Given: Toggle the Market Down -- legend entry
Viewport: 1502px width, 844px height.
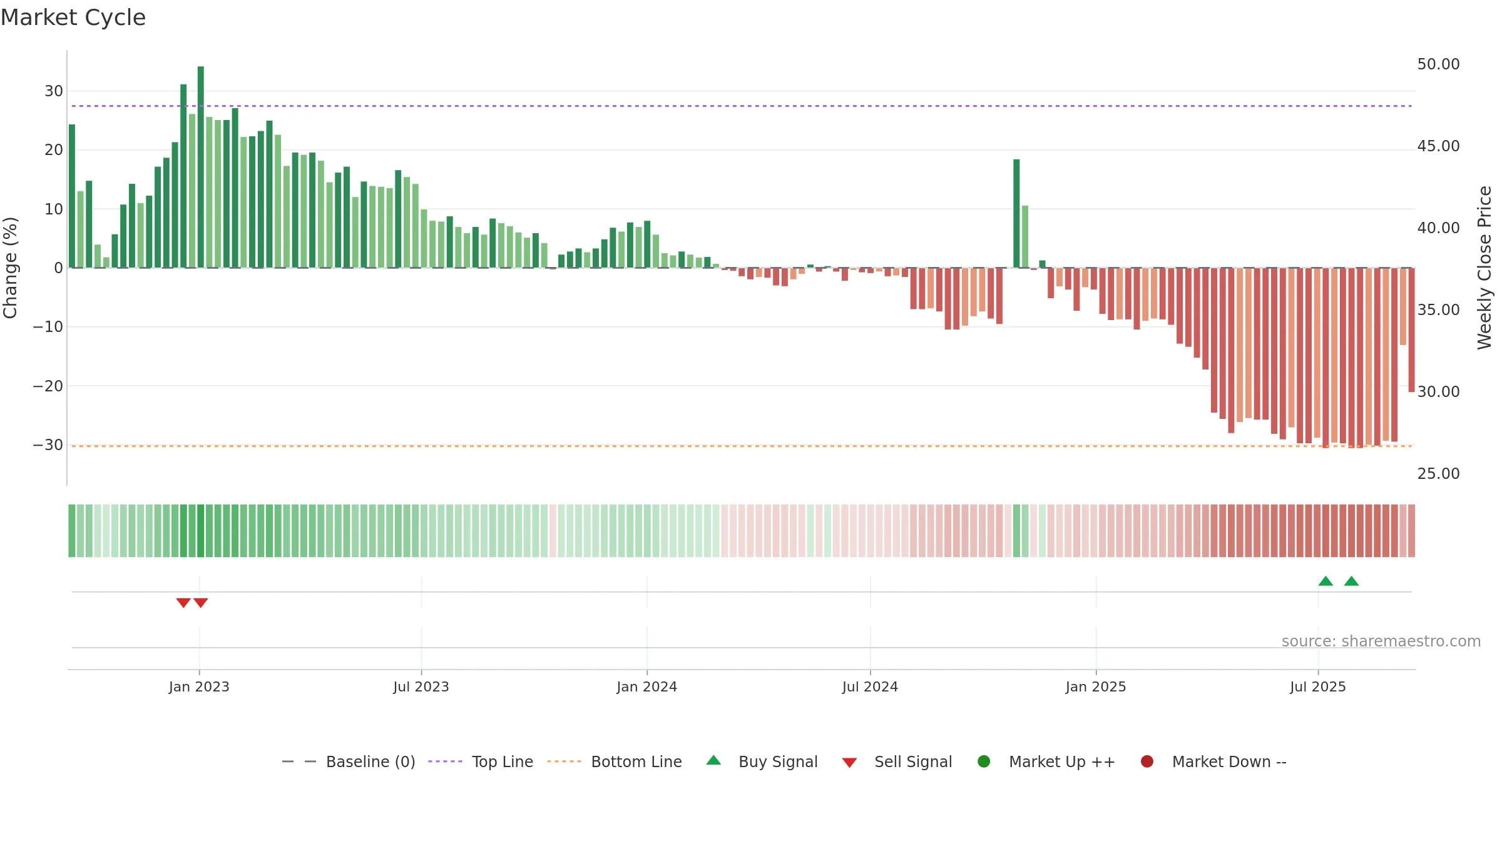Looking at the screenshot, I should point(1213,761).
